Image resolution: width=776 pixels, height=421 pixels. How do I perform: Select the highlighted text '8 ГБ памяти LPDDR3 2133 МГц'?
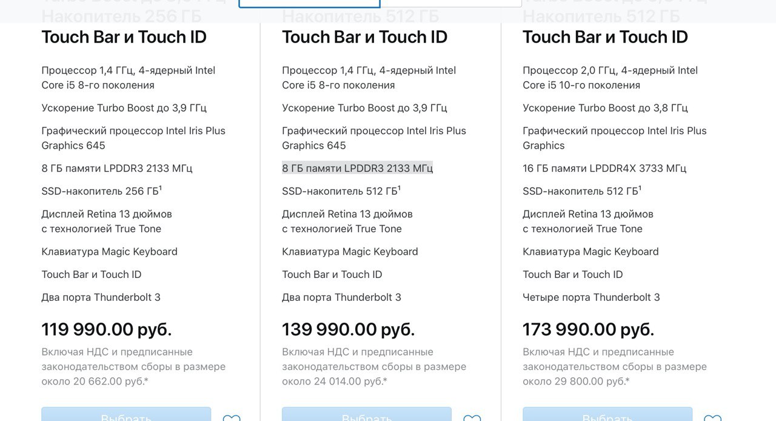[358, 168]
